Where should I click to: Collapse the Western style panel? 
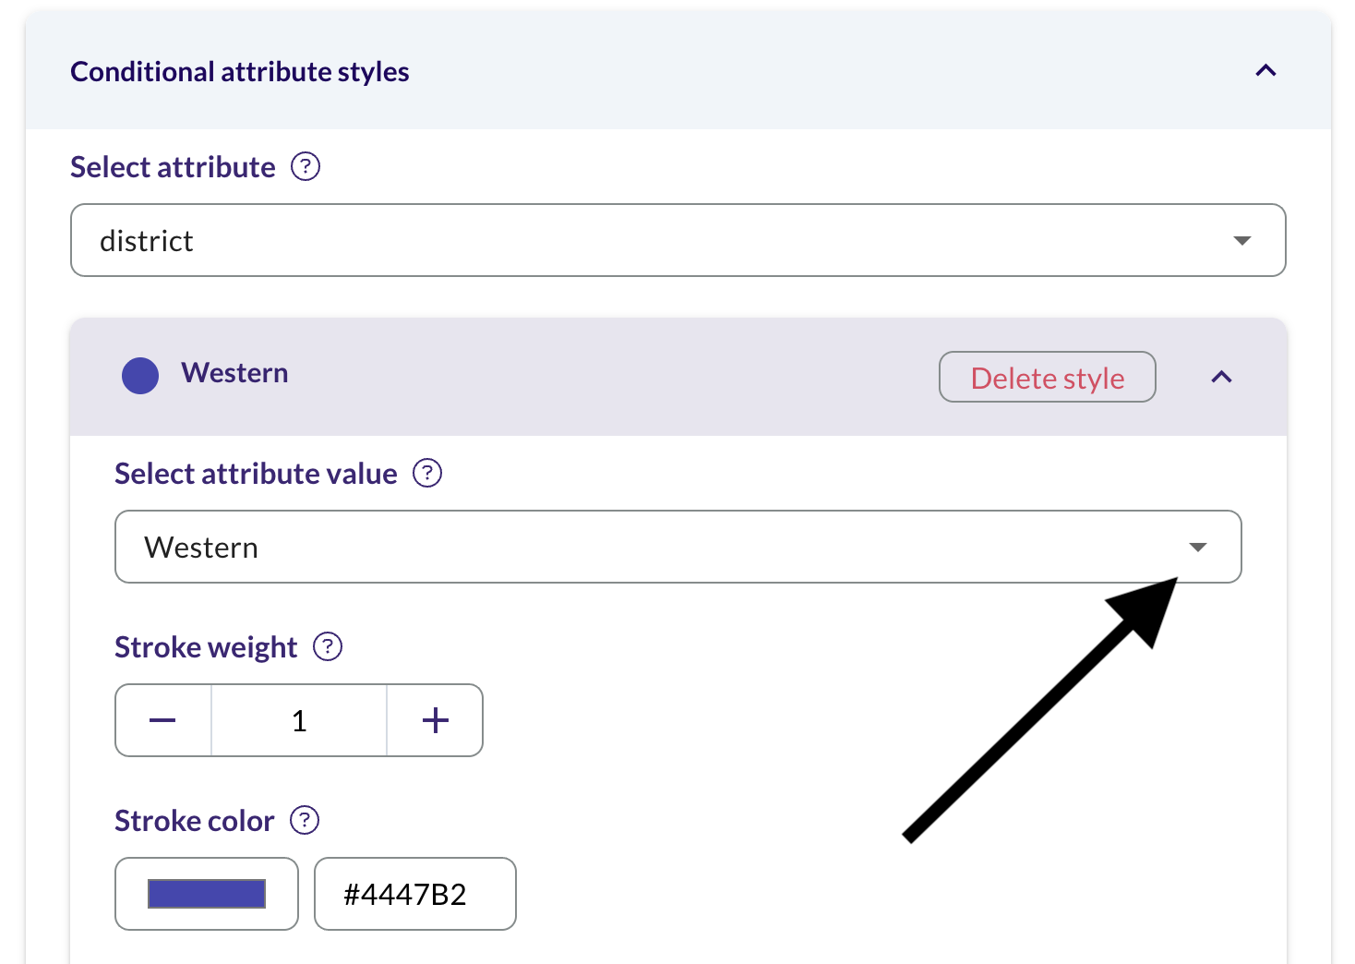tap(1222, 377)
